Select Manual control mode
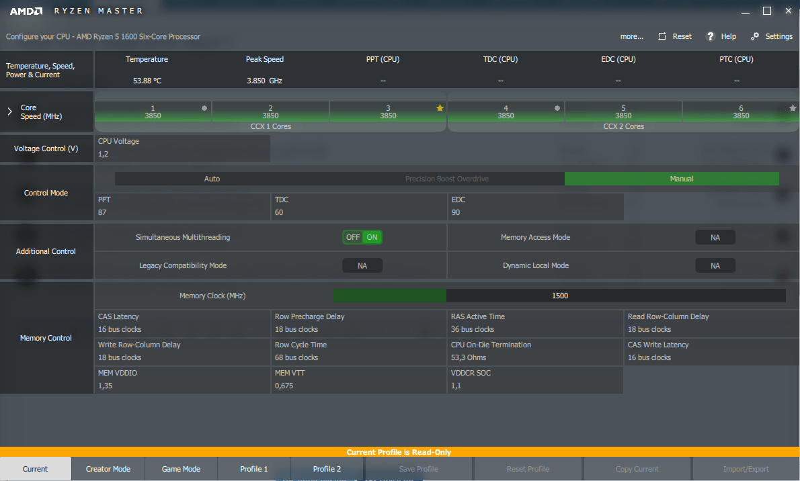 (x=672, y=179)
